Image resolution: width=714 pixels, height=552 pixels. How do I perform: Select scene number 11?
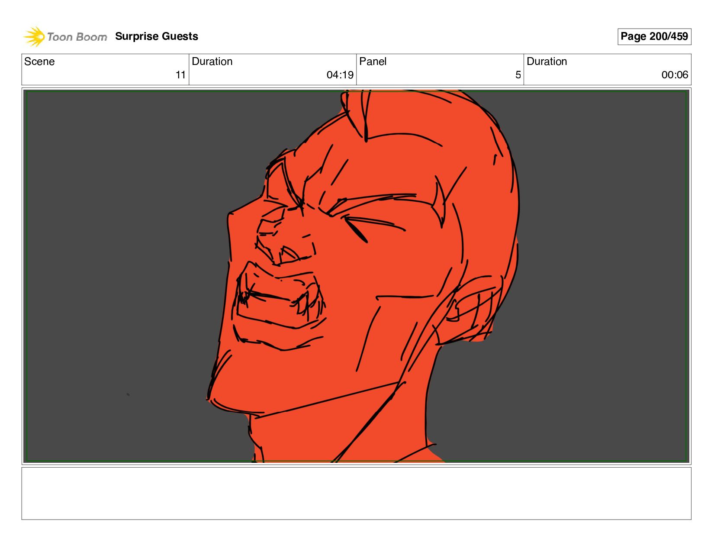pos(180,75)
